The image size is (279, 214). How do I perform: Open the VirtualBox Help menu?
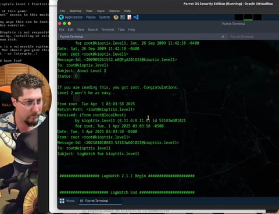pos(127,11)
